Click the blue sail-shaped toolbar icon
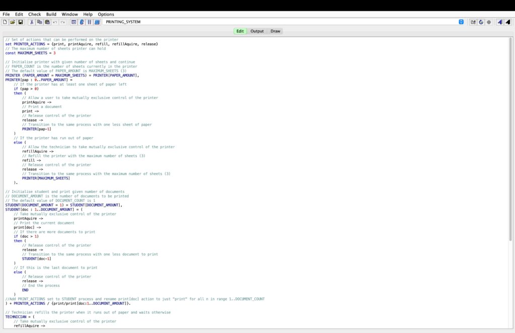Viewport: 515px width, 333px height. point(500,22)
